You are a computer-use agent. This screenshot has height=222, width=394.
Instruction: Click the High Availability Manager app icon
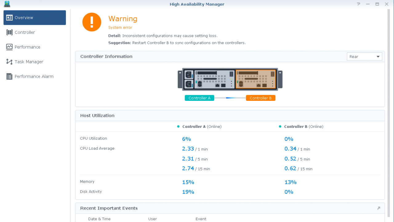coord(7,4)
